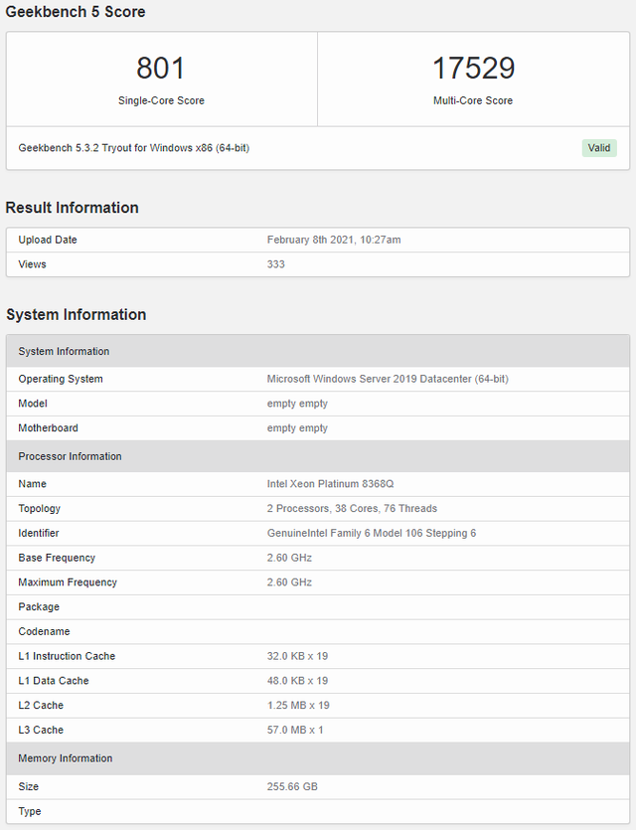Click the System Information table header row
This screenshot has width=636, height=830.
[x=318, y=351]
